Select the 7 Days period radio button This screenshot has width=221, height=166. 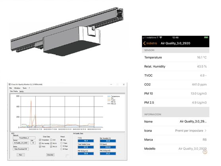[x=61, y=143]
